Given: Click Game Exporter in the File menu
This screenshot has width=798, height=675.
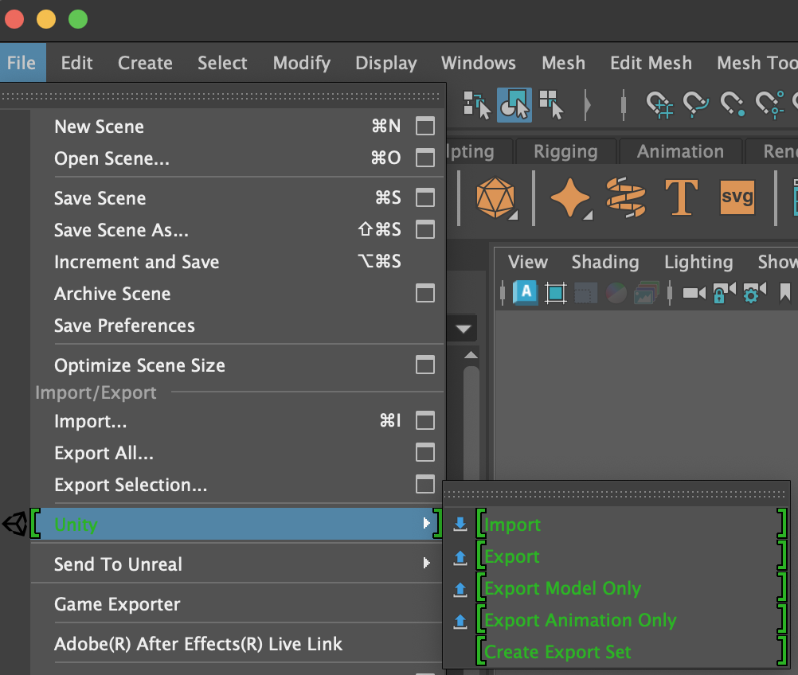Looking at the screenshot, I should coord(115,604).
